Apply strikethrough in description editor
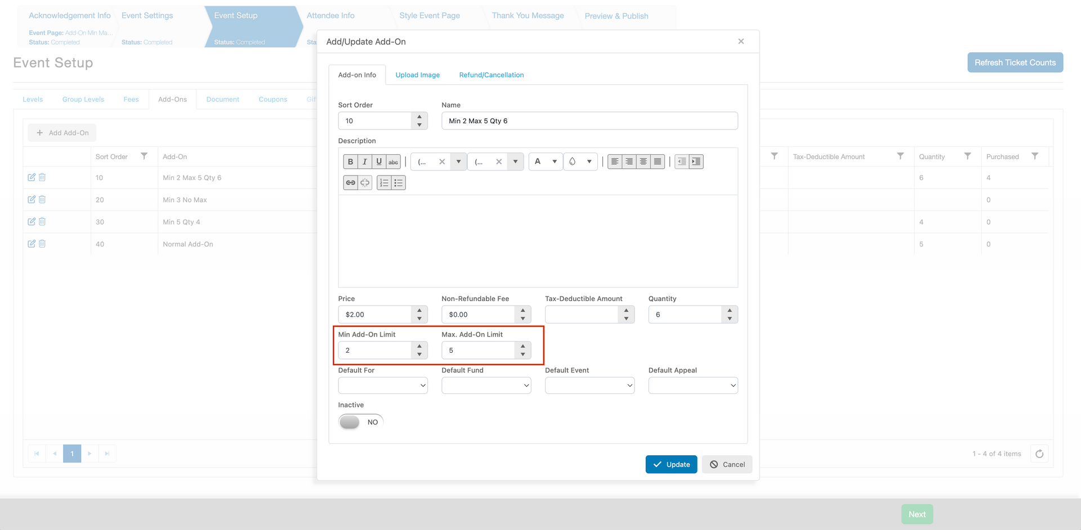Image resolution: width=1081 pixels, height=530 pixels. 394,162
